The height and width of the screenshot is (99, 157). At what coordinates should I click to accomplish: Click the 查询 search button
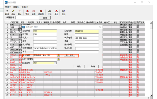point(45,18)
